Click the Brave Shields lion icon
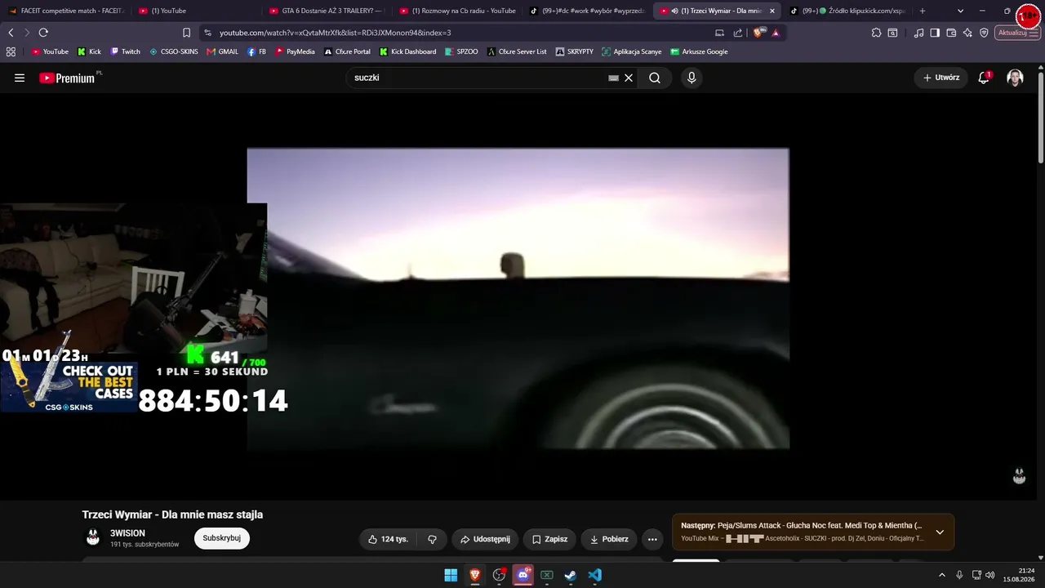 760,33
